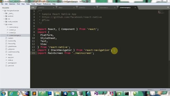Open Windows Media Player taskbar icon
Image resolution: width=170 pixels, height=96 pixels.
tap(19, 94)
